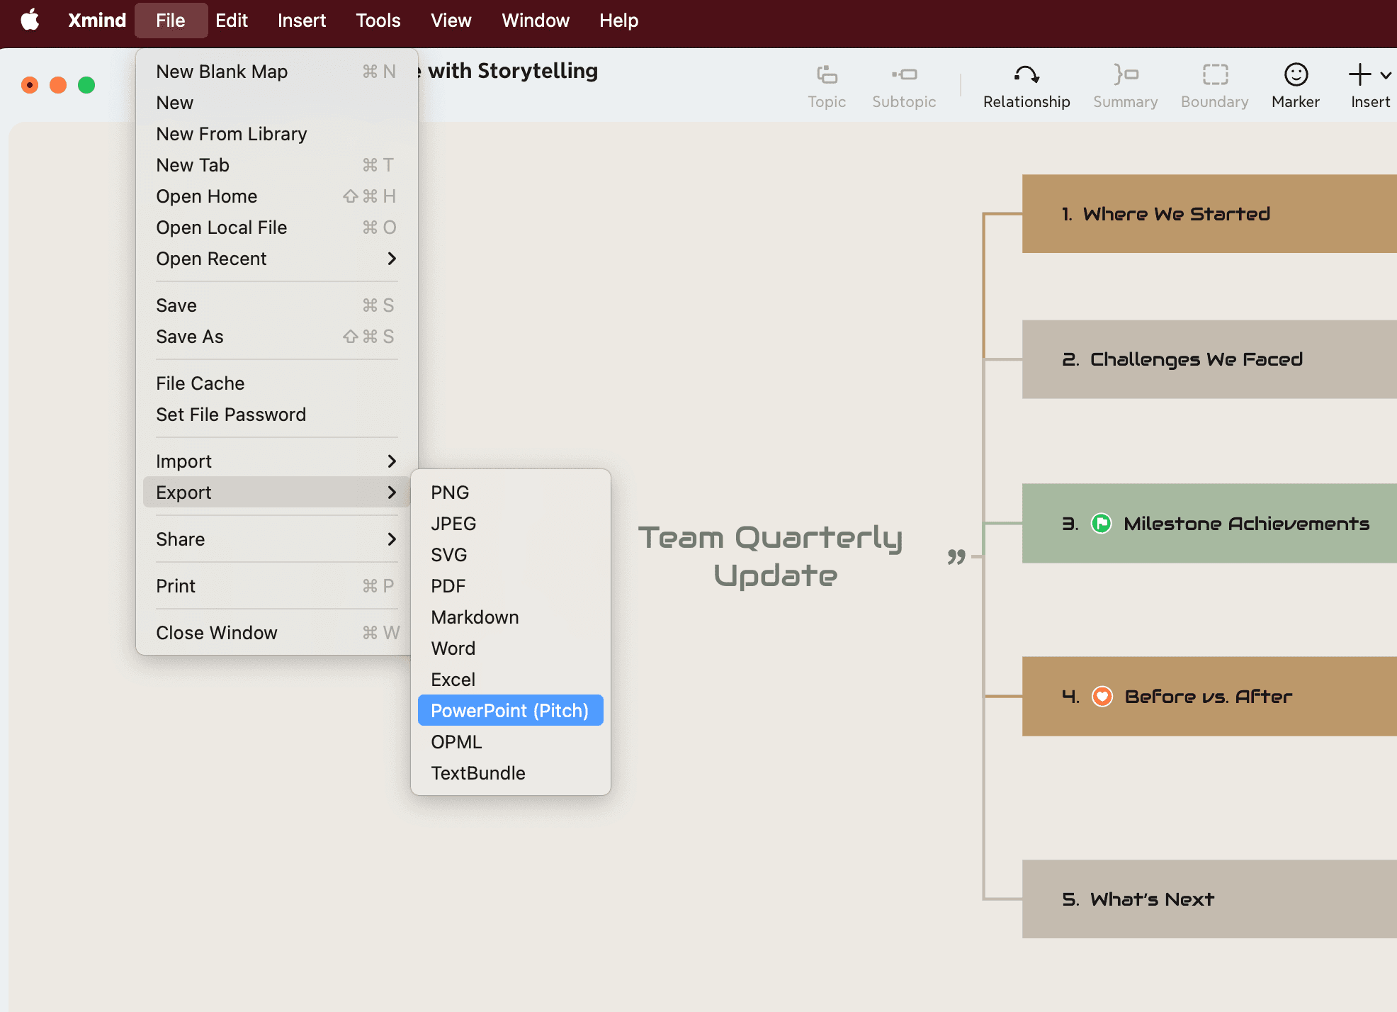Click the heart marker on Before vs. After
The width and height of the screenshot is (1397, 1012).
1102,697
